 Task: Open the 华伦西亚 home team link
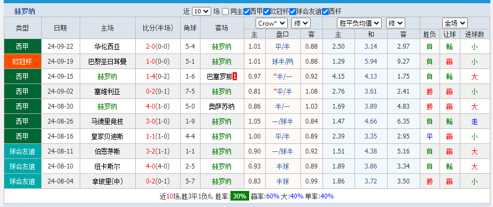coord(107,47)
